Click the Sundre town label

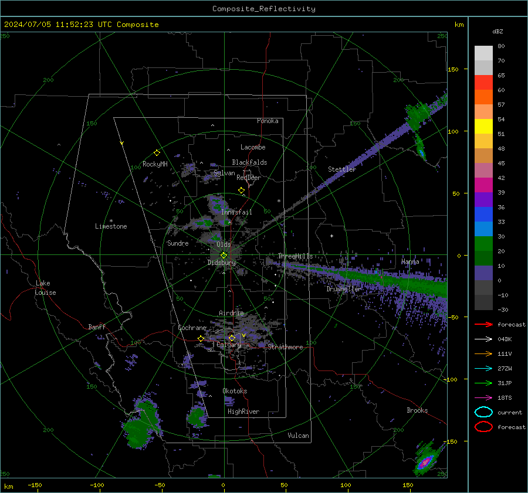tap(178, 243)
